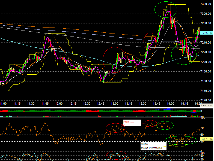Click the RSI pane 70 level label
214x161 pixels.
point(202,128)
